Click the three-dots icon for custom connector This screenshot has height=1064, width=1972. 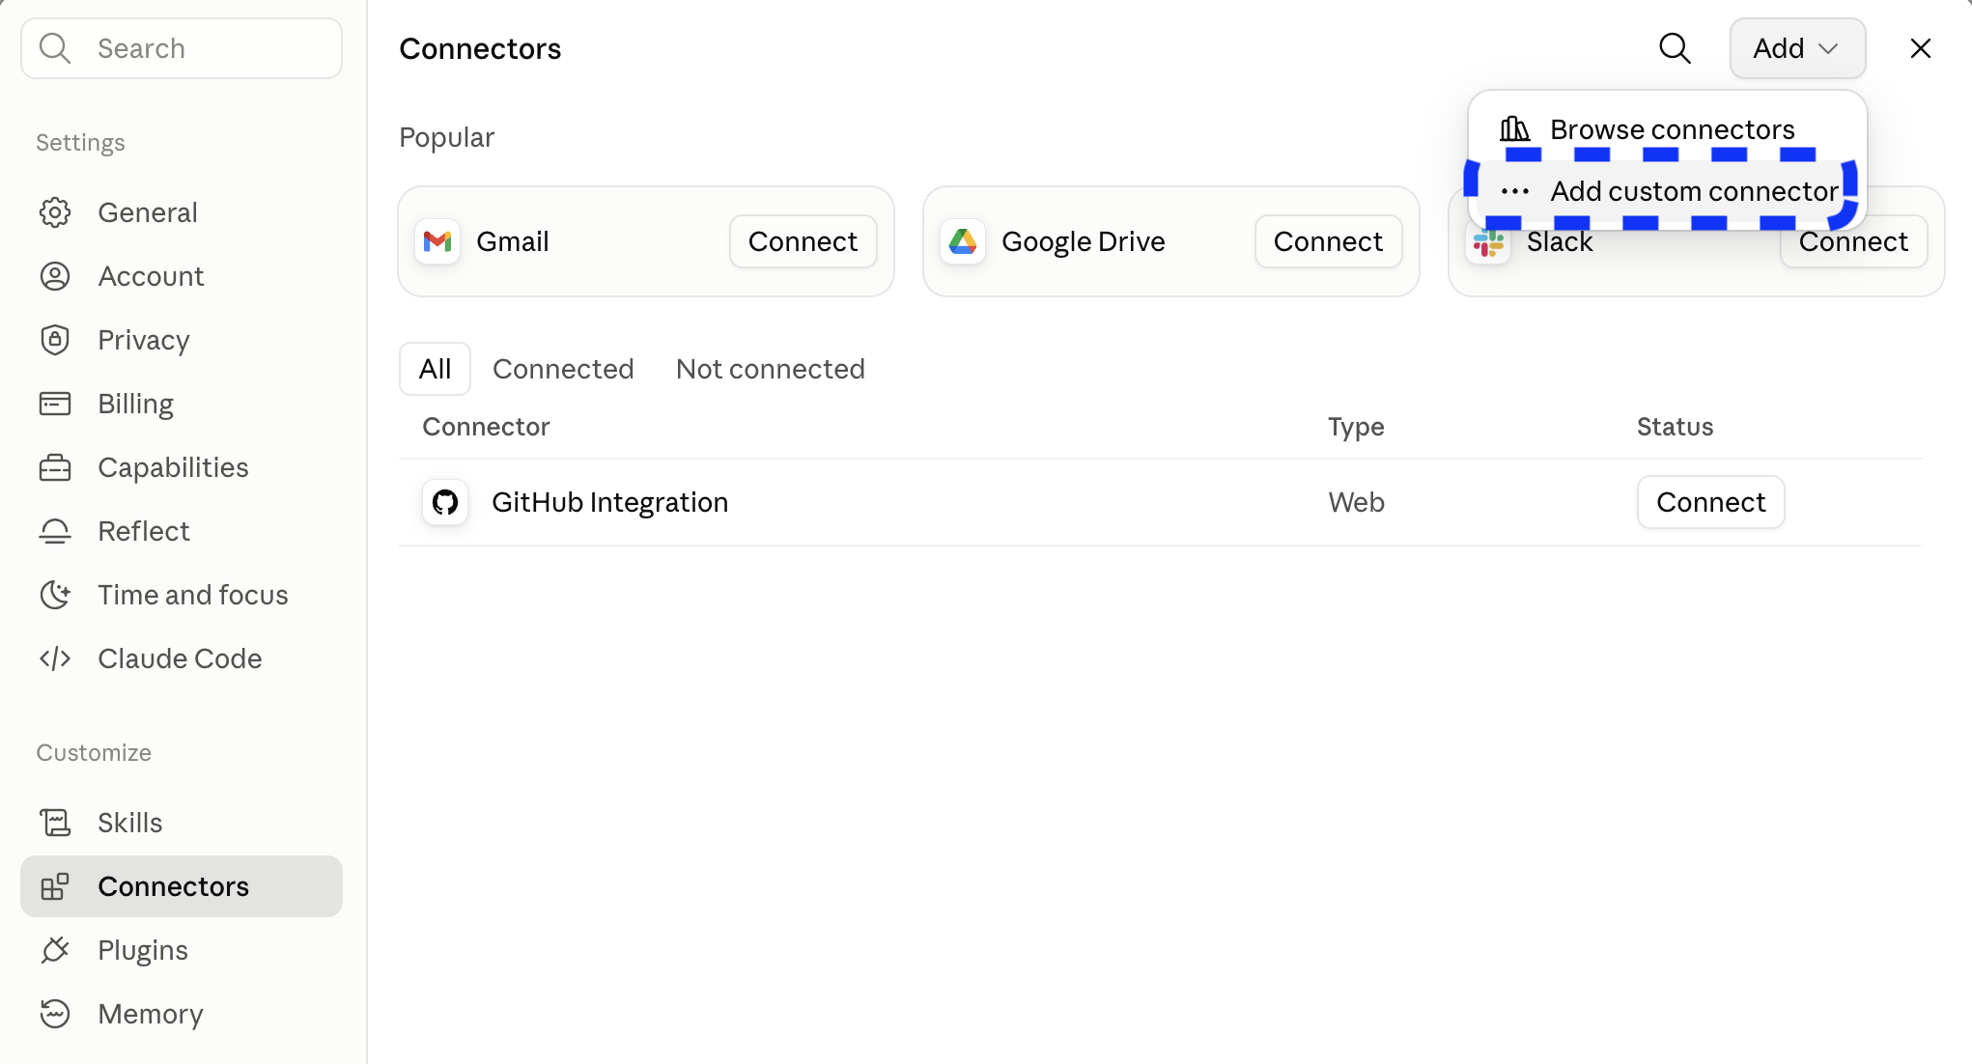coord(1514,191)
